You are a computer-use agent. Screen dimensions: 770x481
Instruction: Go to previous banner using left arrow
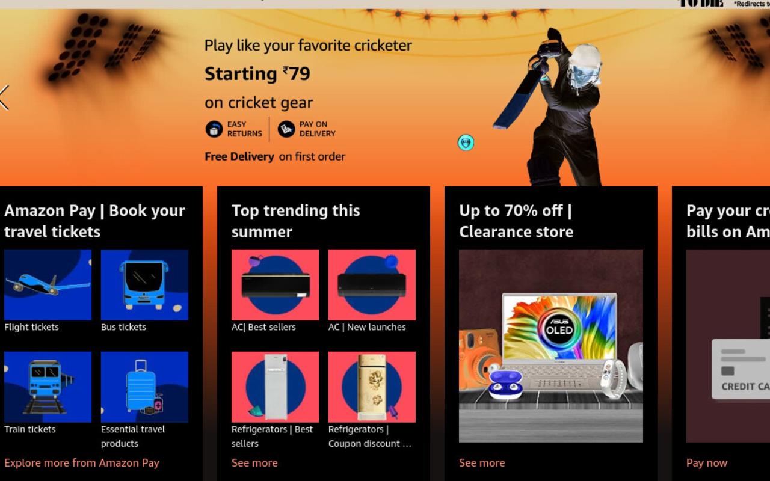5,97
